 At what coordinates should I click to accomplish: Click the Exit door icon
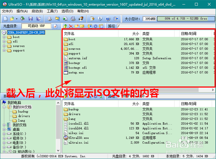tap(116, 19)
